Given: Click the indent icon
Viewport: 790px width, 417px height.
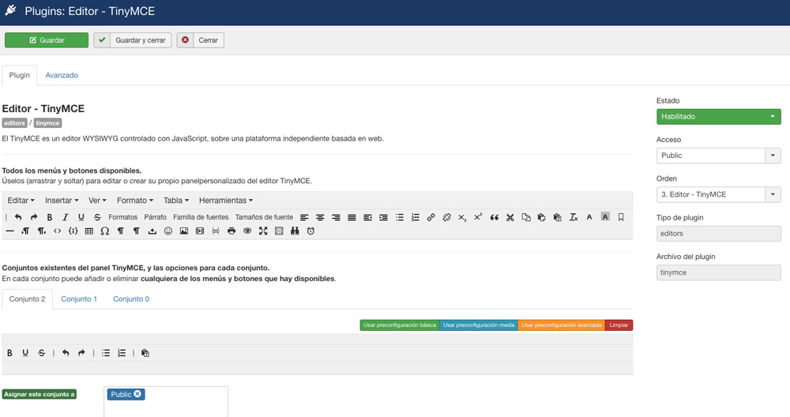Looking at the screenshot, I should [383, 217].
